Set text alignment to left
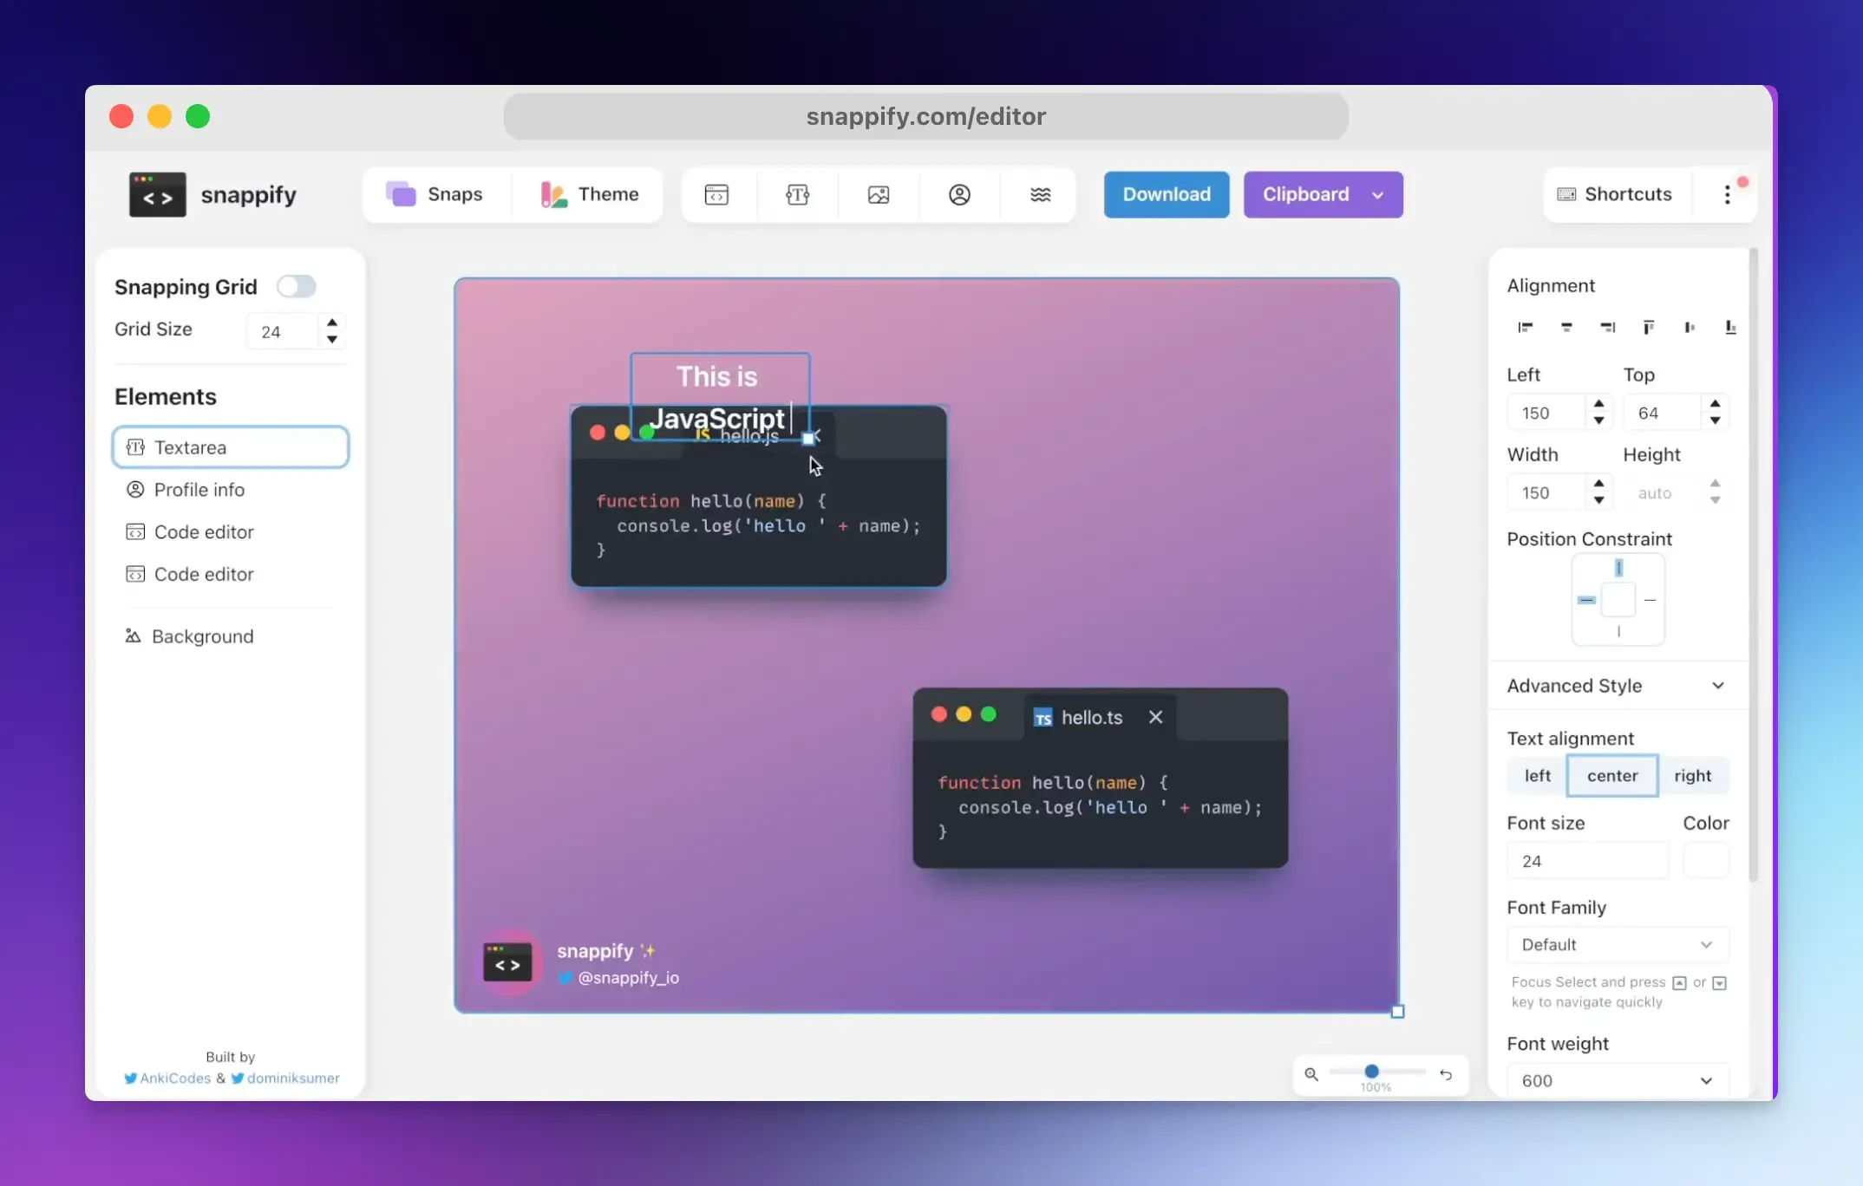 click(1537, 775)
